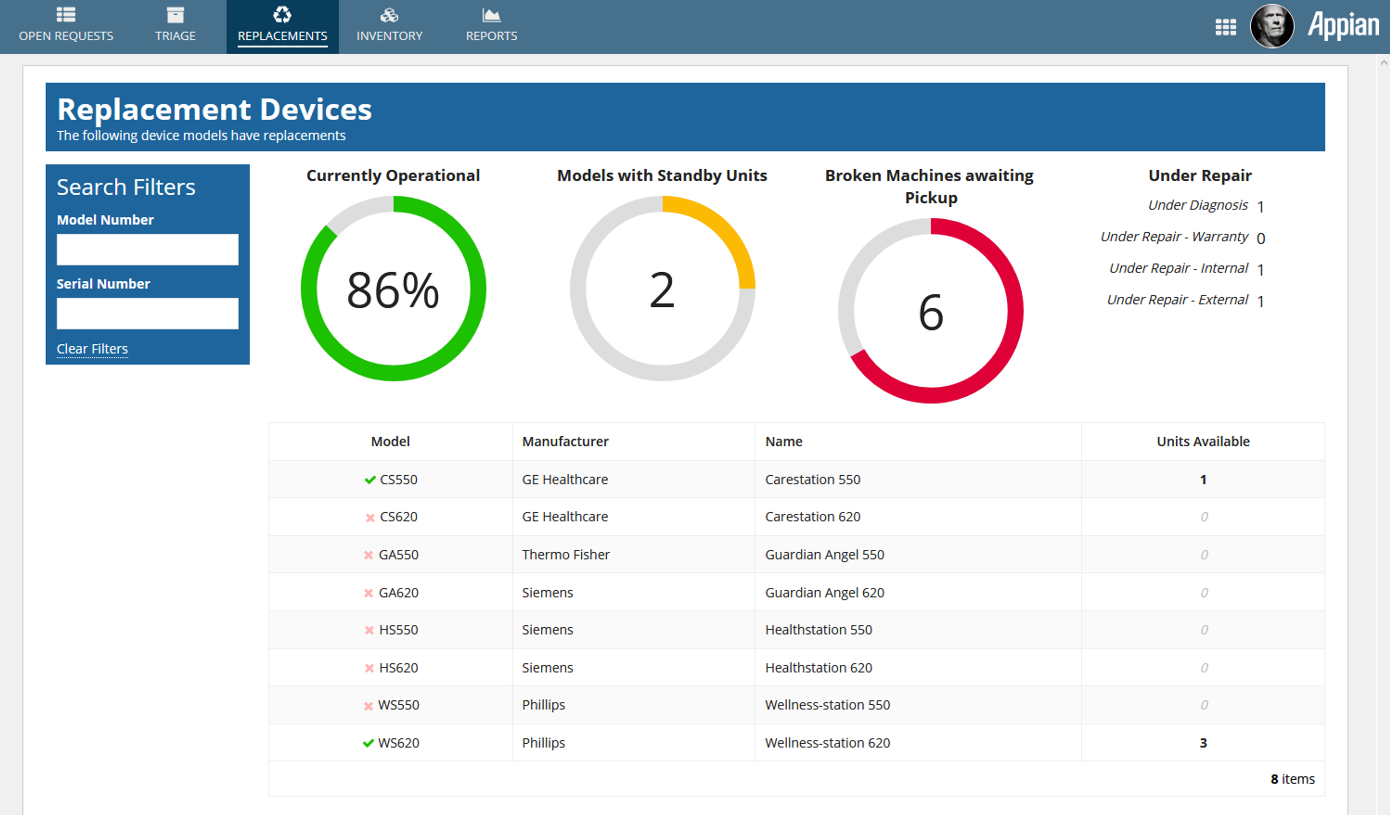Sort by the Manufacturer column header
Viewport: 1390px width, 815px height.
coord(565,441)
